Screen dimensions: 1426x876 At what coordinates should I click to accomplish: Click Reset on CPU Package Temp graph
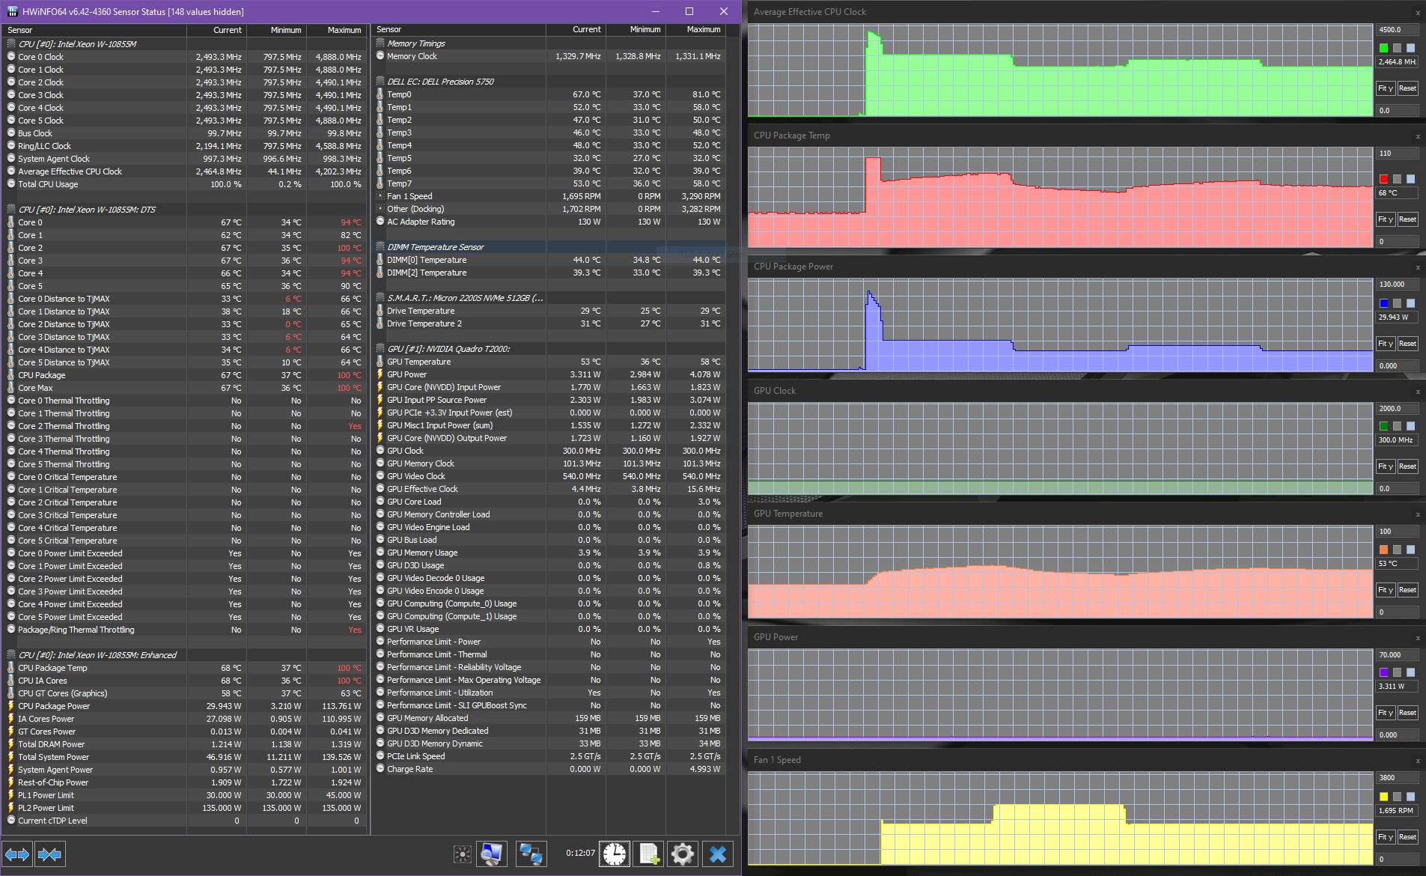1408,219
